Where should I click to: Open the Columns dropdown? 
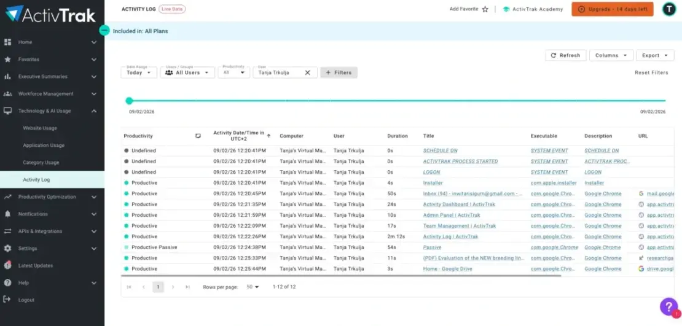(611, 55)
